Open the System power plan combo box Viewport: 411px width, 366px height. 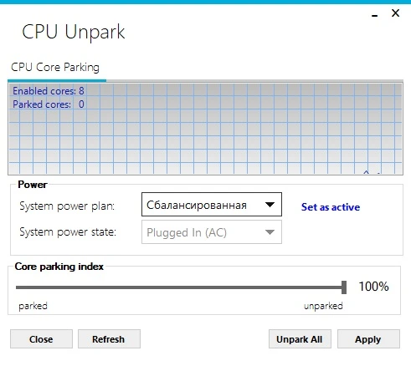[x=212, y=205]
